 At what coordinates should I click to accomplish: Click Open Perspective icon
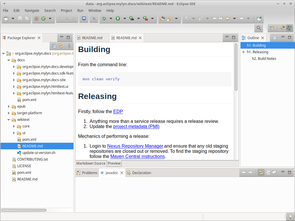click(x=272, y=28)
